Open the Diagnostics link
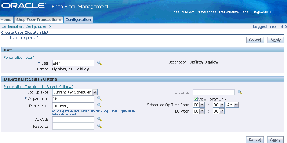The height and width of the screenshot is (143, 287). click(261, 12)
